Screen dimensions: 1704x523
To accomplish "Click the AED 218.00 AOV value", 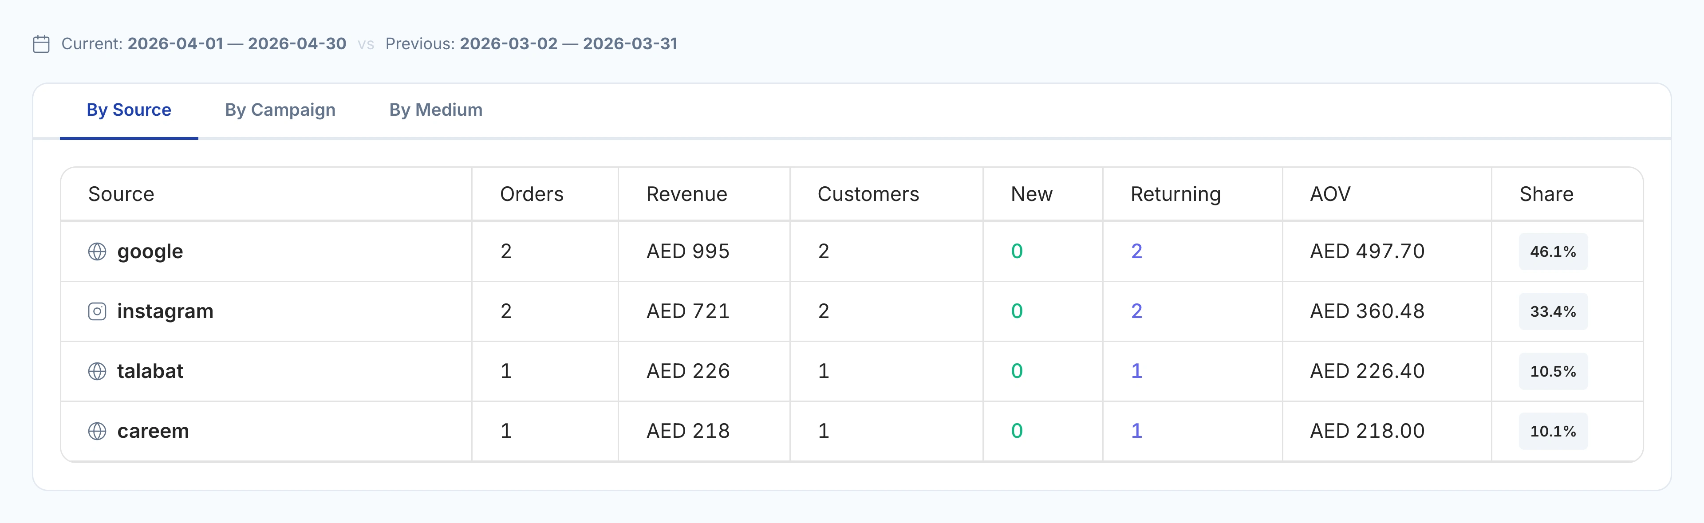I will pos(1367,430).
